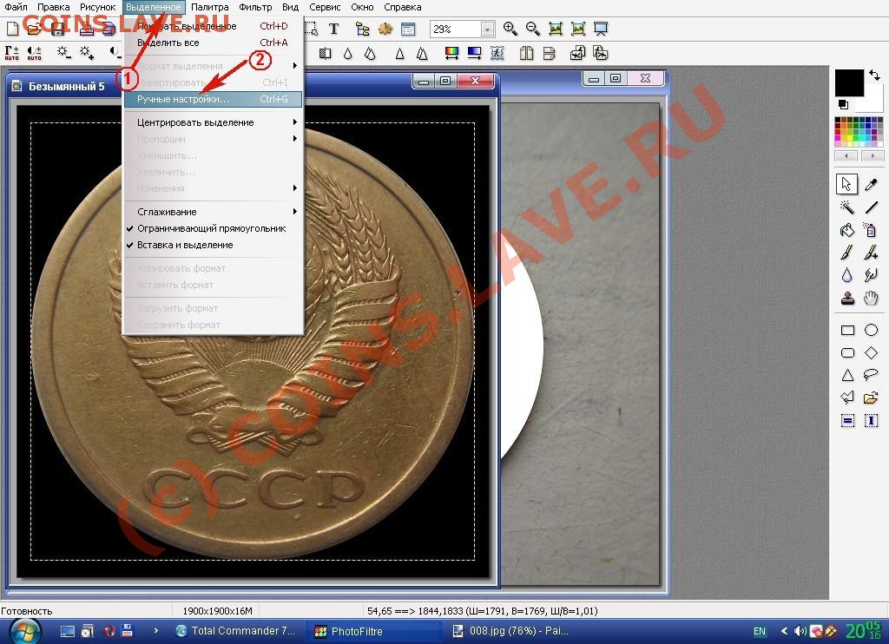The image size is (889, 644).
Task: Open the 'Сервис' menu
Action: 325,7
